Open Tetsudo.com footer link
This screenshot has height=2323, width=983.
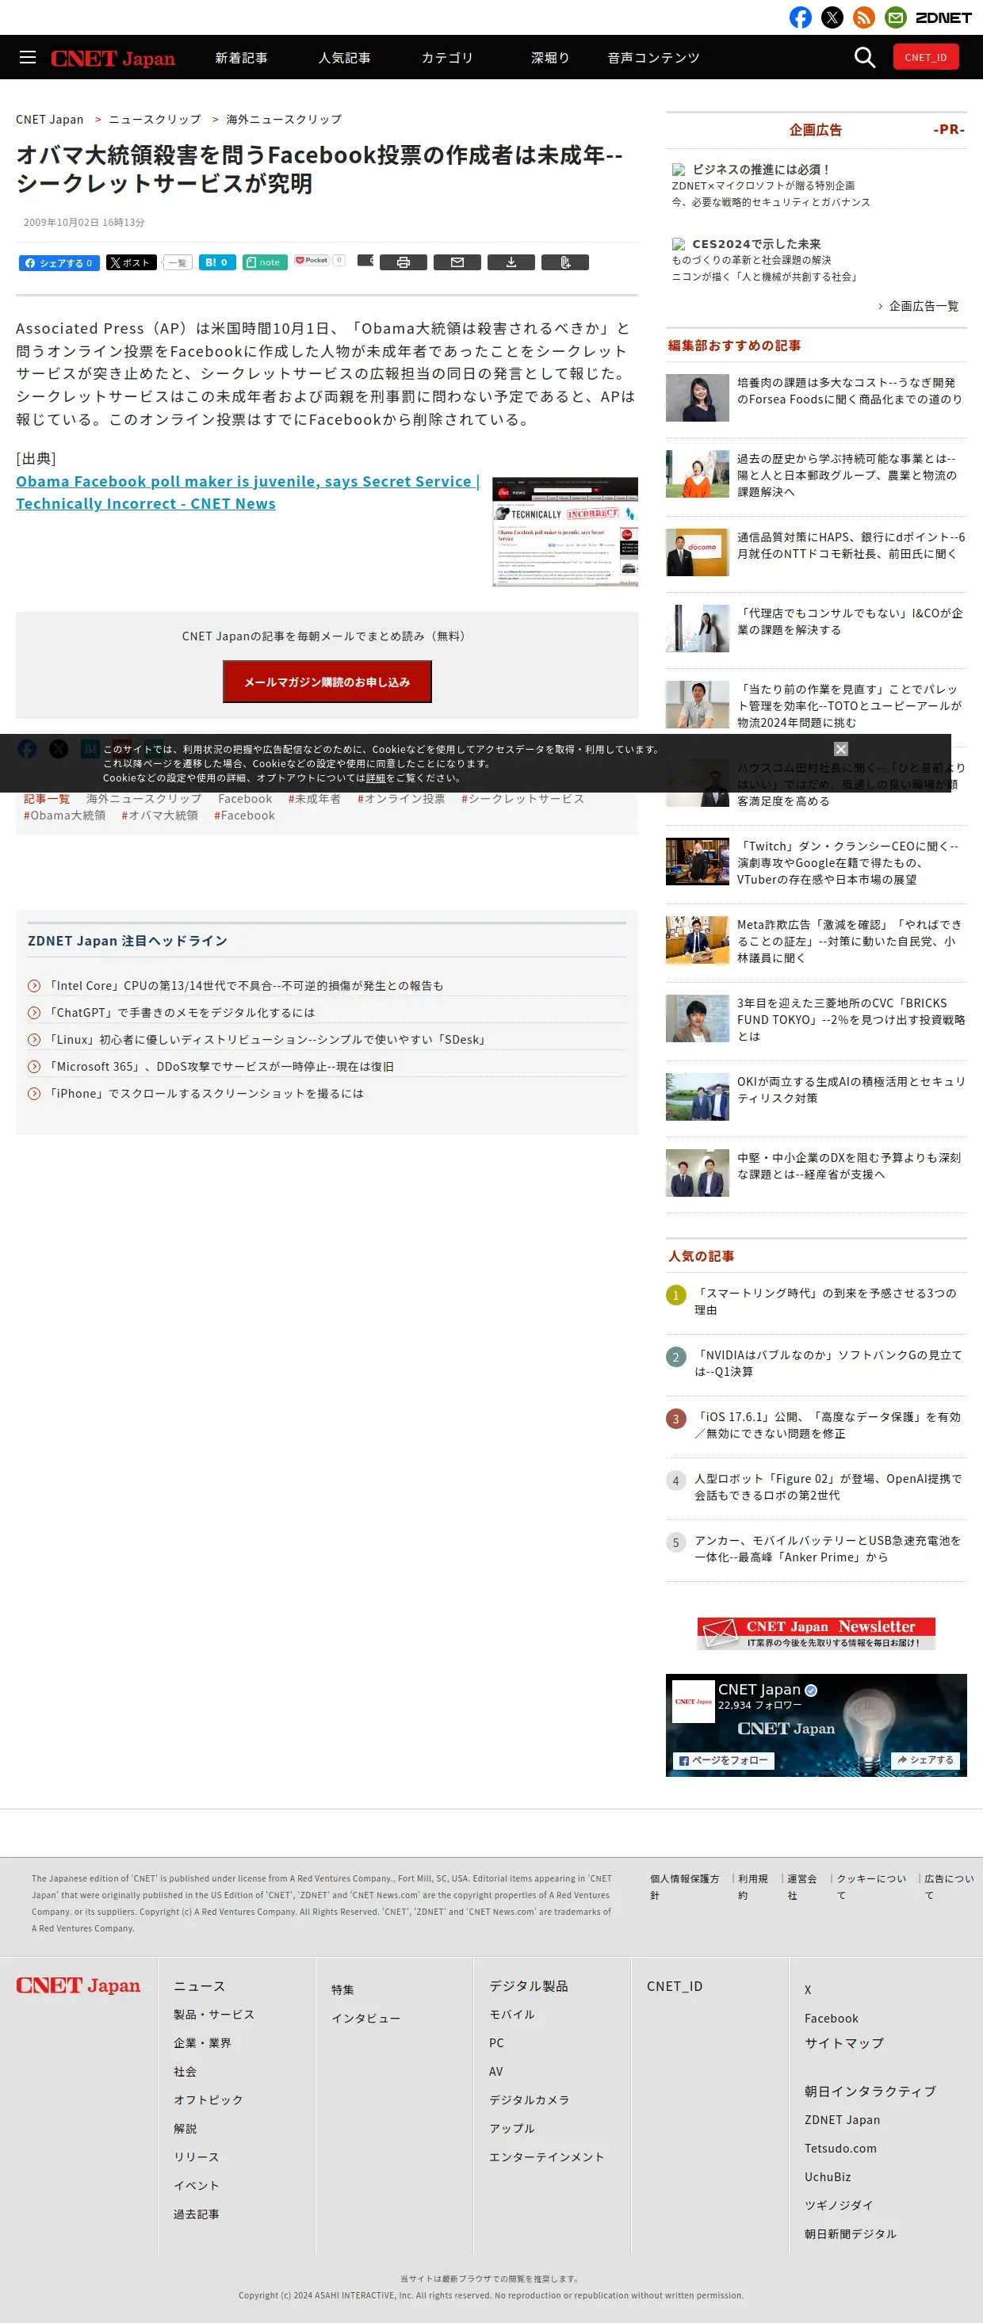(x=840, y=2148)
